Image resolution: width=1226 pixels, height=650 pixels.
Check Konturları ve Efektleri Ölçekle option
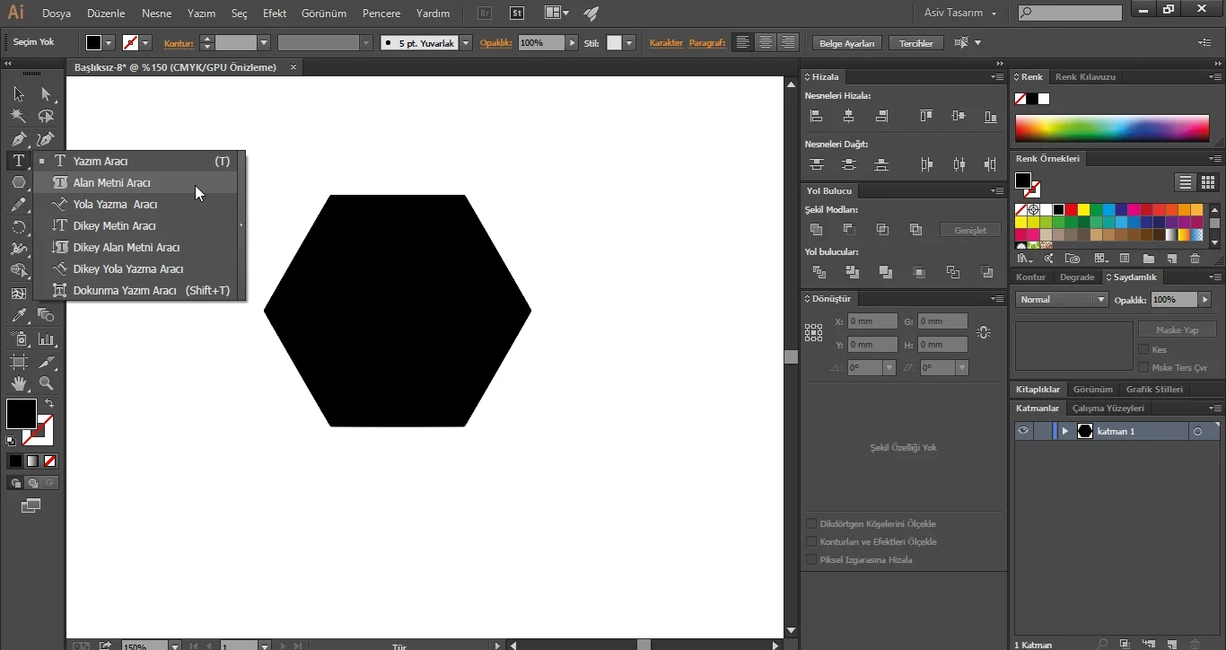pyautogui.click(x=811, y=541)
